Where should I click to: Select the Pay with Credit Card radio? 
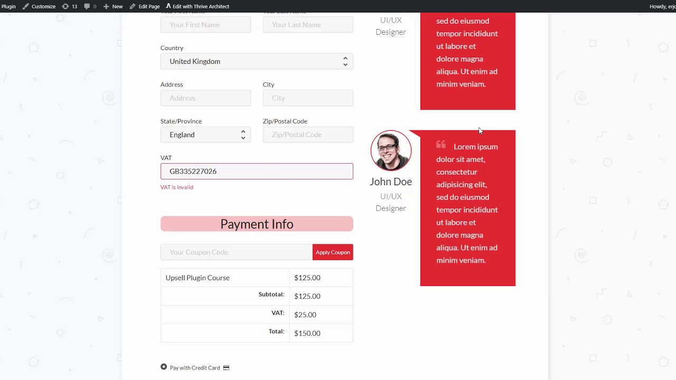pyautogui.click(x=164, y=367)
